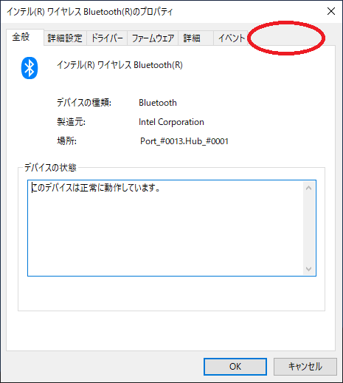The height and width of the screenshot is (383, 343).
Task: Click the status box scroll up arrow
Action: point(308,188)
